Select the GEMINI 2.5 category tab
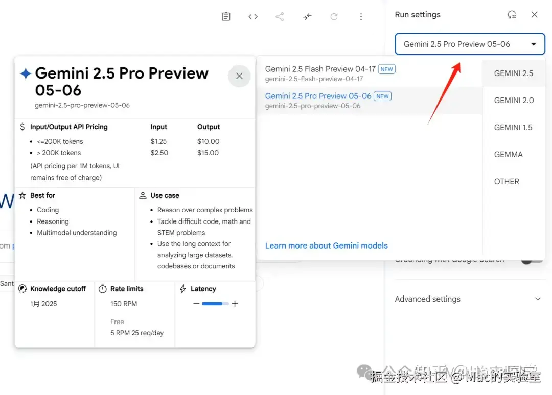552x395 pixels. point(514,73)
